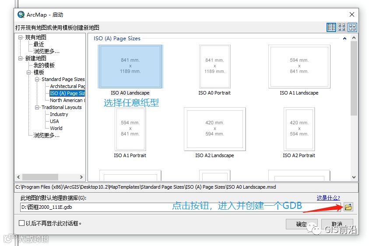
Task: Switch to large tiles view icon
Action: click(352, 27)
